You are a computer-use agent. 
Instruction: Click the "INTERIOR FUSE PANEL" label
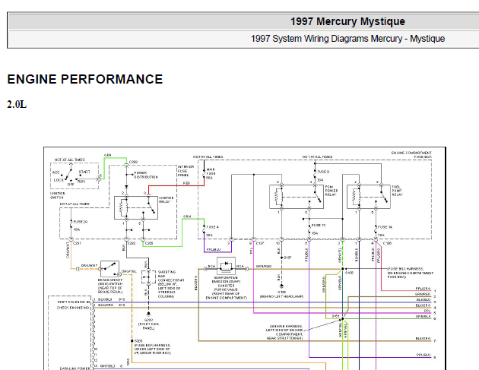186,171
